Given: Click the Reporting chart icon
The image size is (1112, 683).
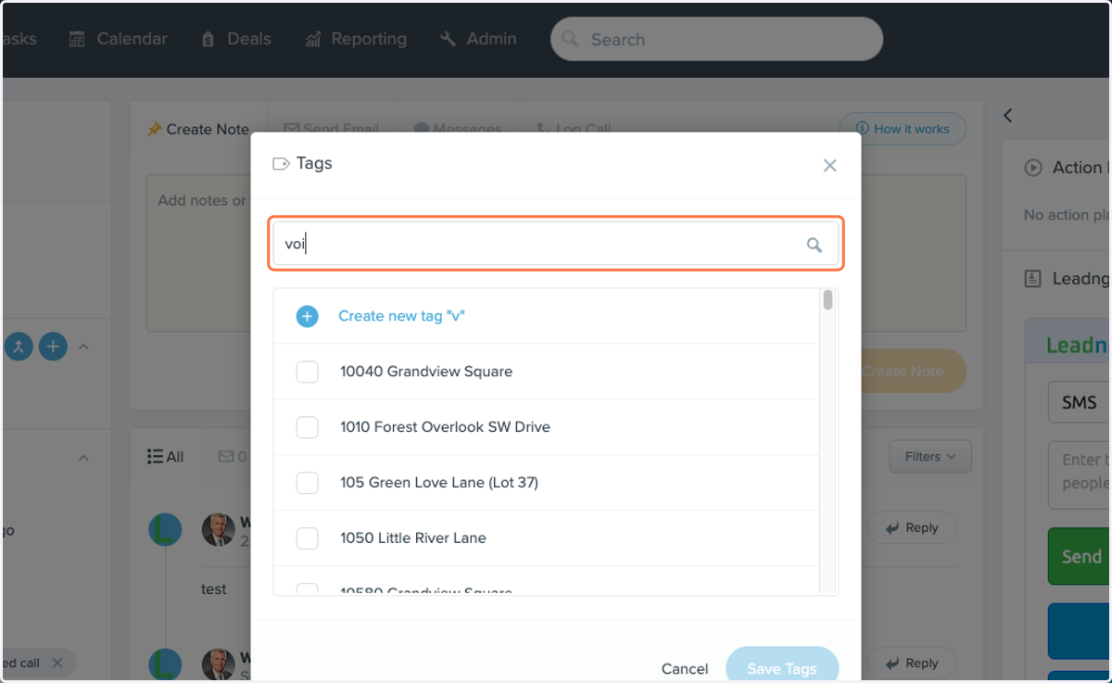Looking at the screenshot, I should point(313,39).
